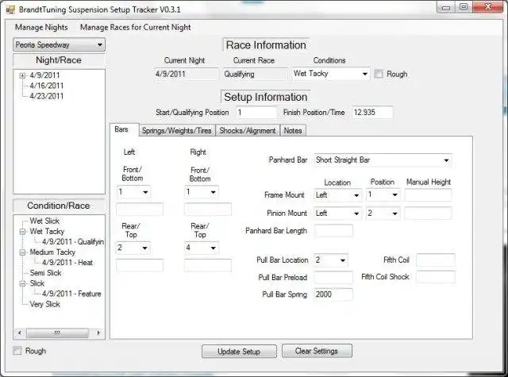Expand the 4/9/2011 night node
Viewport: 508px width, 377px height.
point(22,75)
